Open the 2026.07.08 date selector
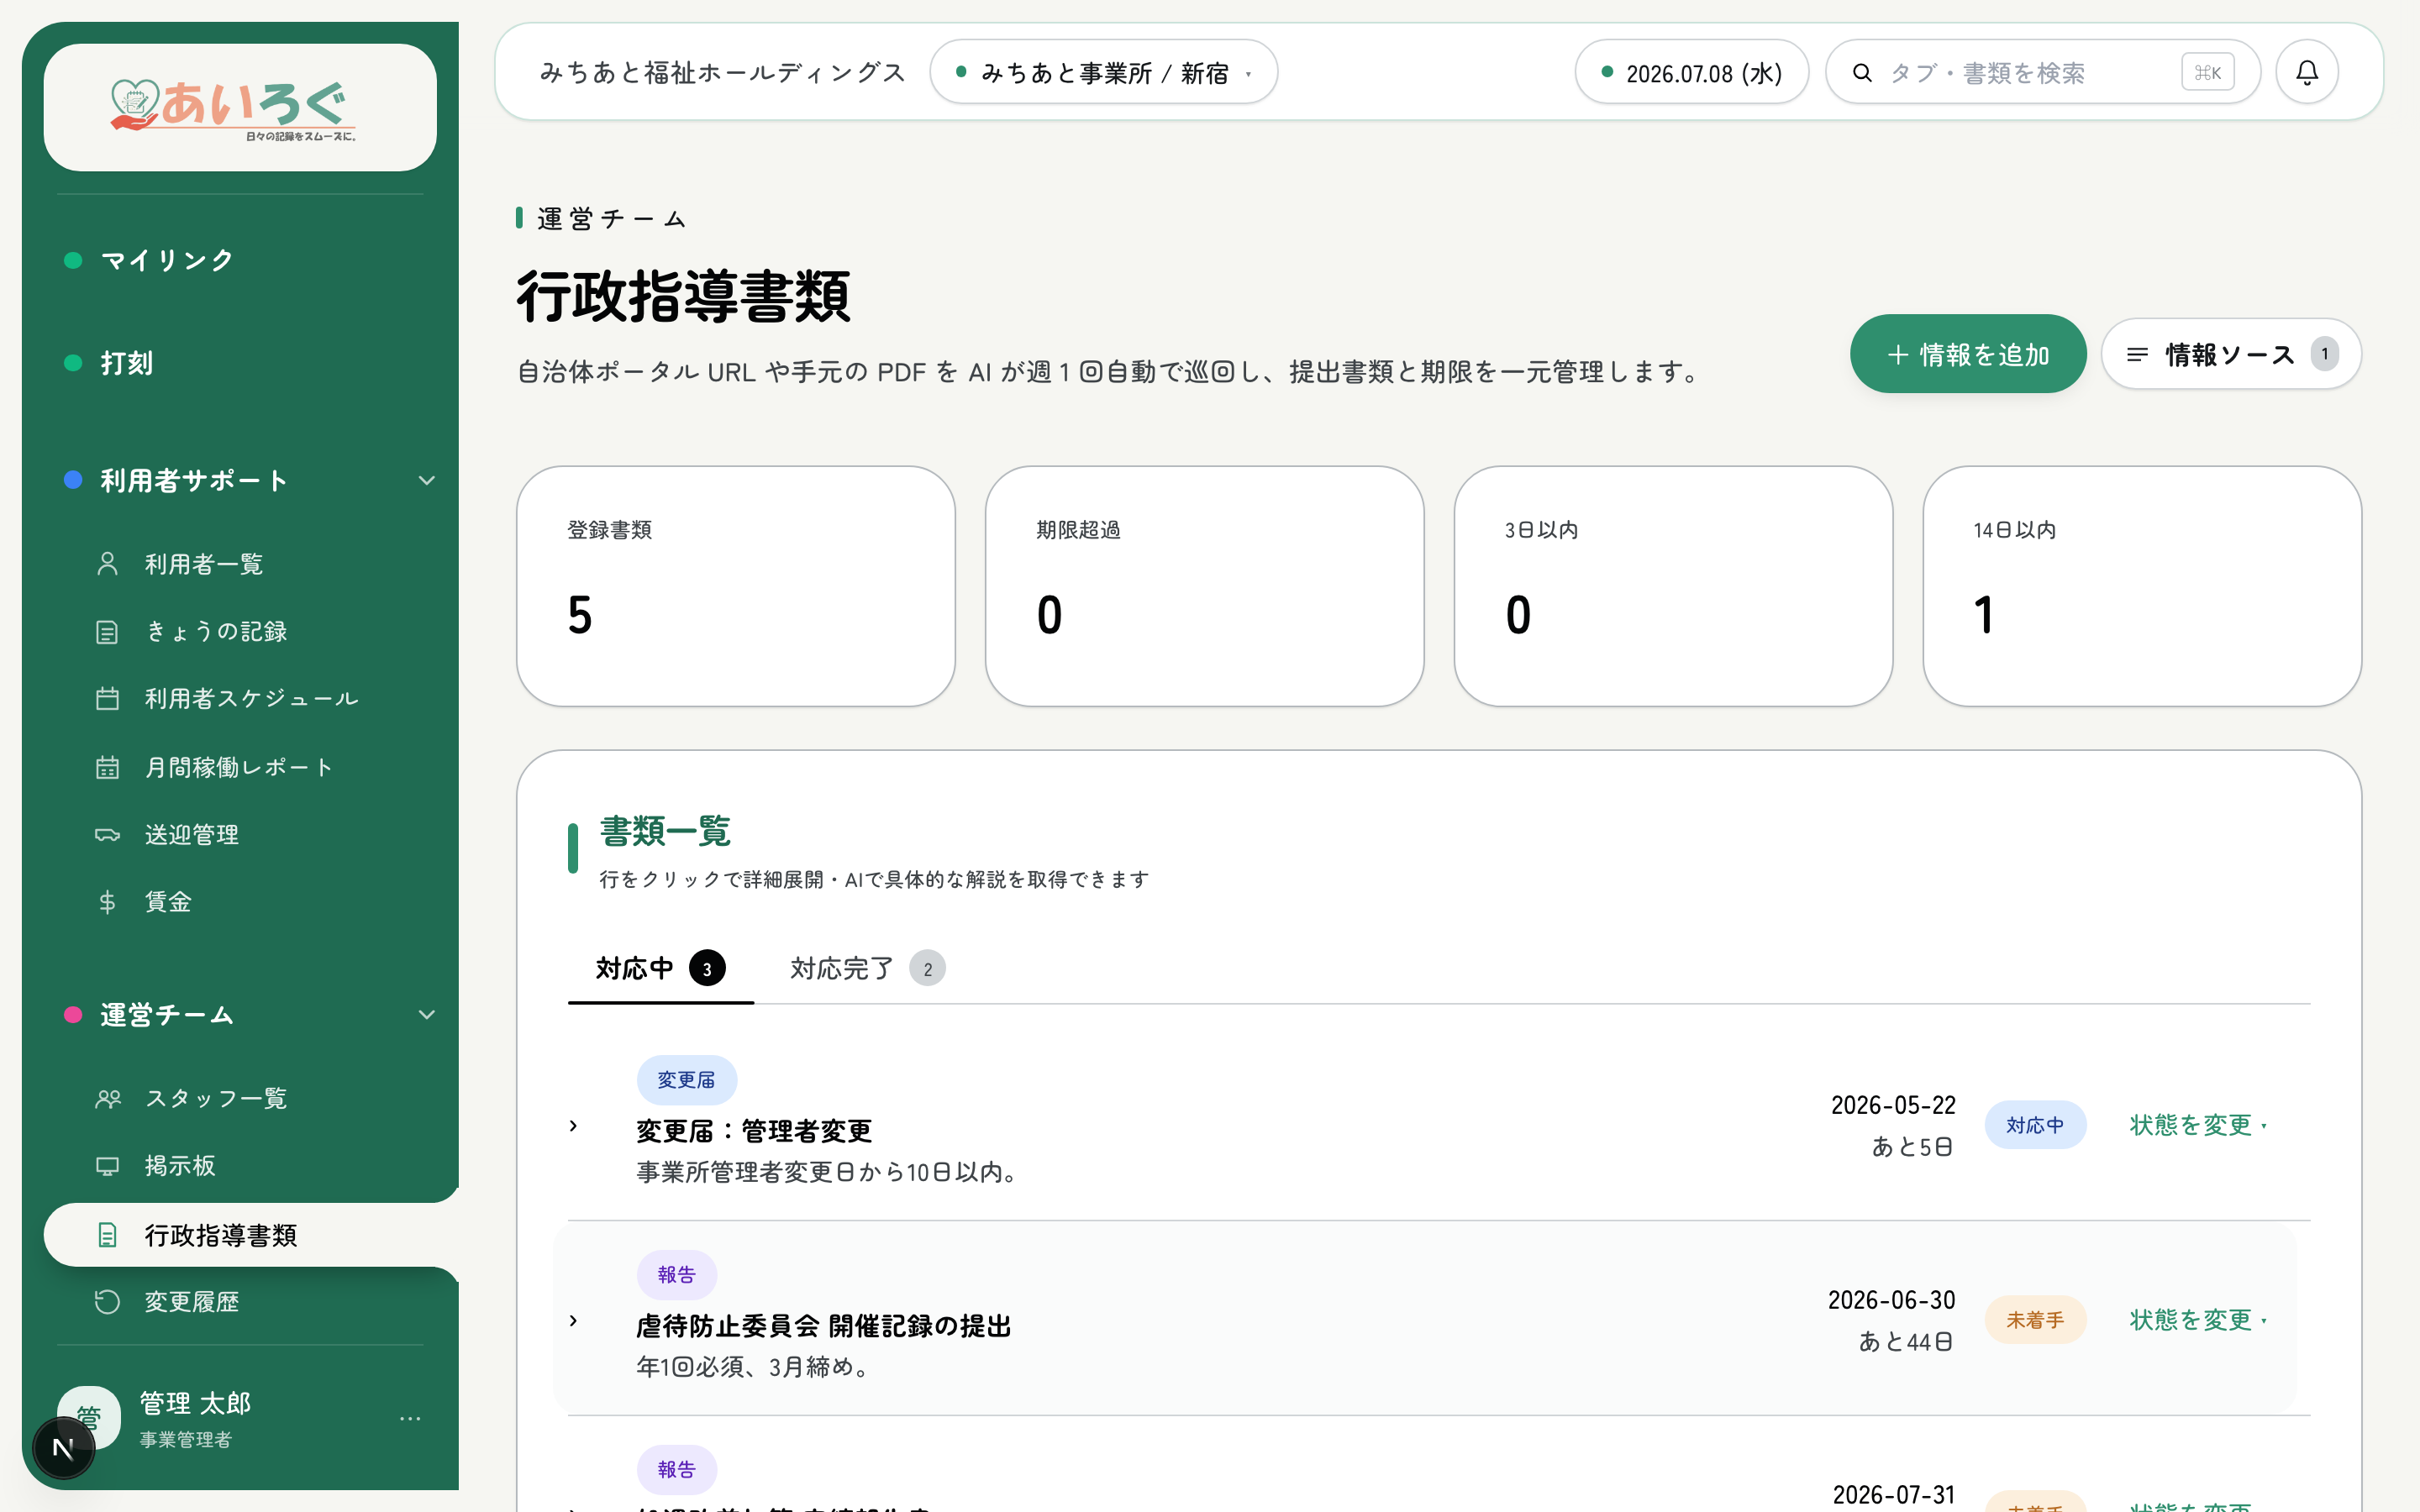Image resolution: width=2420 pixels, height=1512 pixels. click(1691, 72)
